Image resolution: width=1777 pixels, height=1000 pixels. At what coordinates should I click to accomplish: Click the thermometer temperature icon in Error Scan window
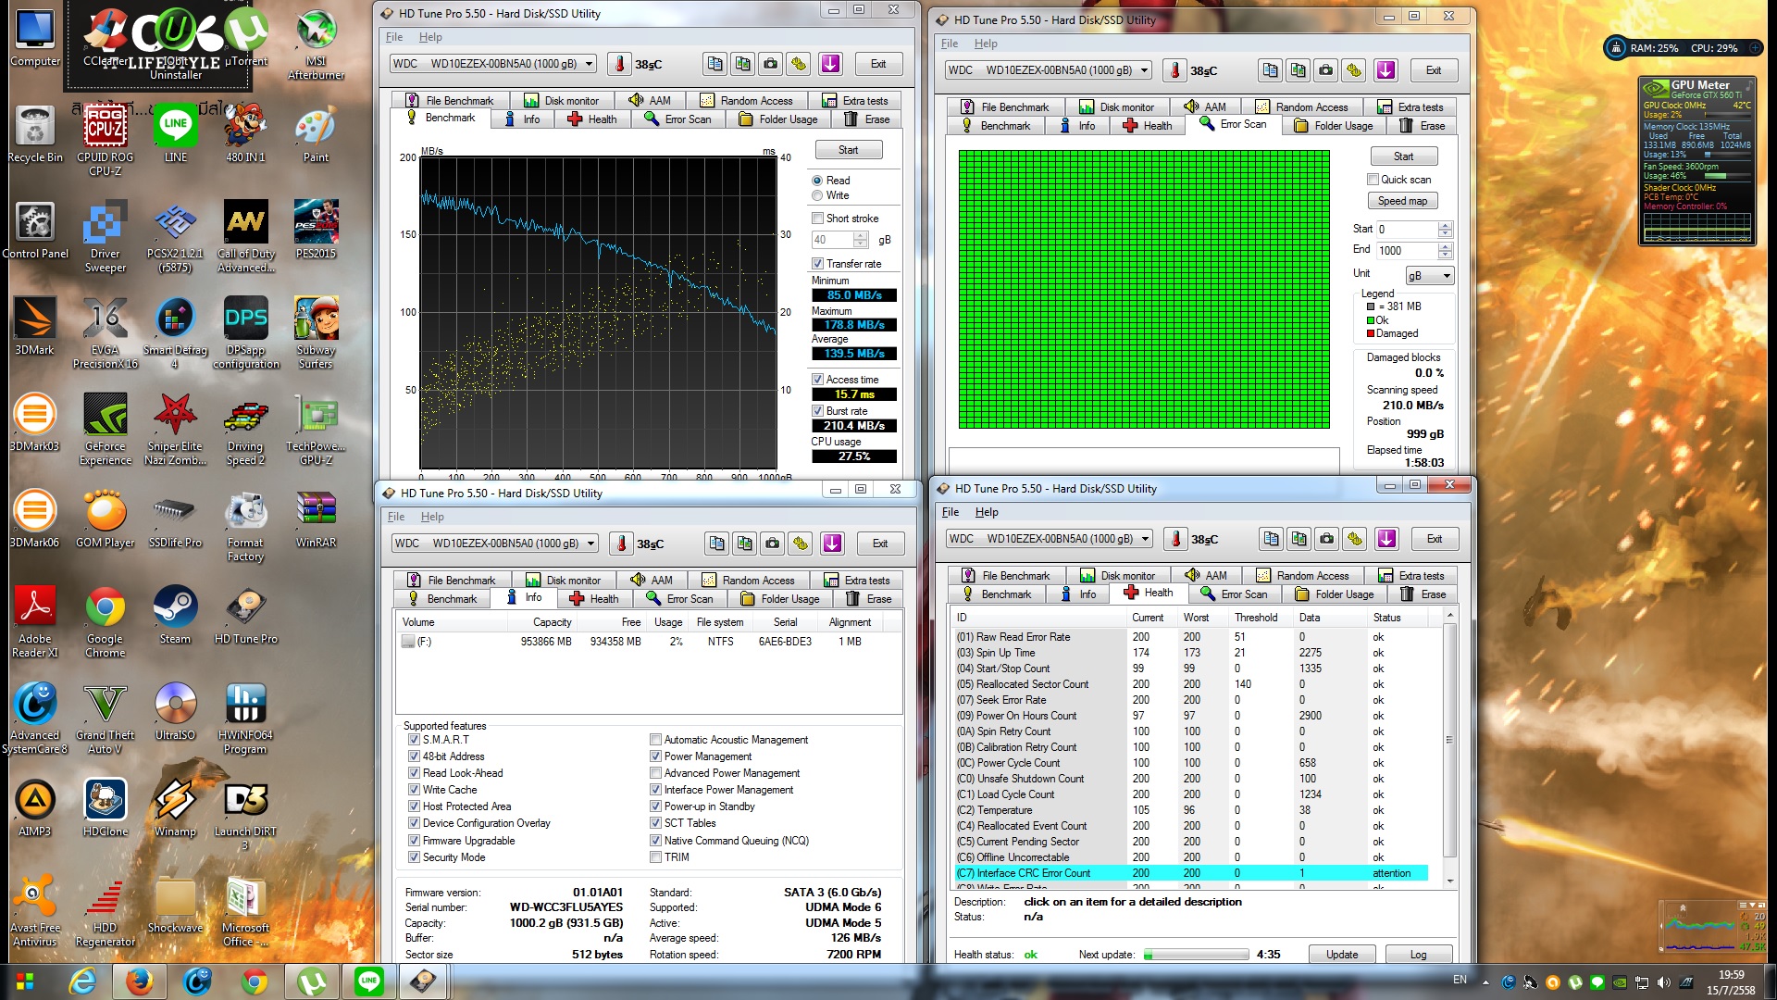[x=1174, y=70]
